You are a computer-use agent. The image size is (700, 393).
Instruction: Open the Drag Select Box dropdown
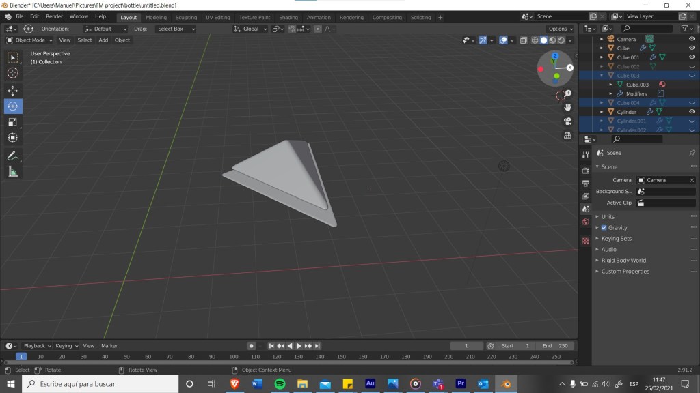point(175,29)
